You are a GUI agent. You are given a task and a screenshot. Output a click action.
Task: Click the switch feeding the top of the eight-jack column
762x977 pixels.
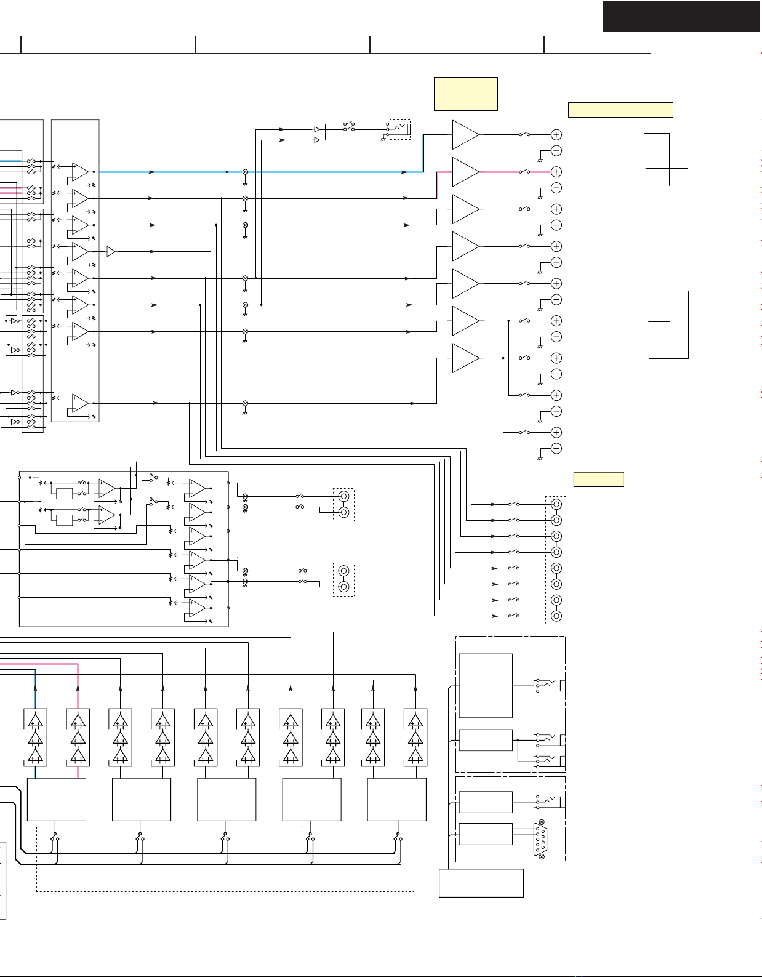click(x=514, y=504)
